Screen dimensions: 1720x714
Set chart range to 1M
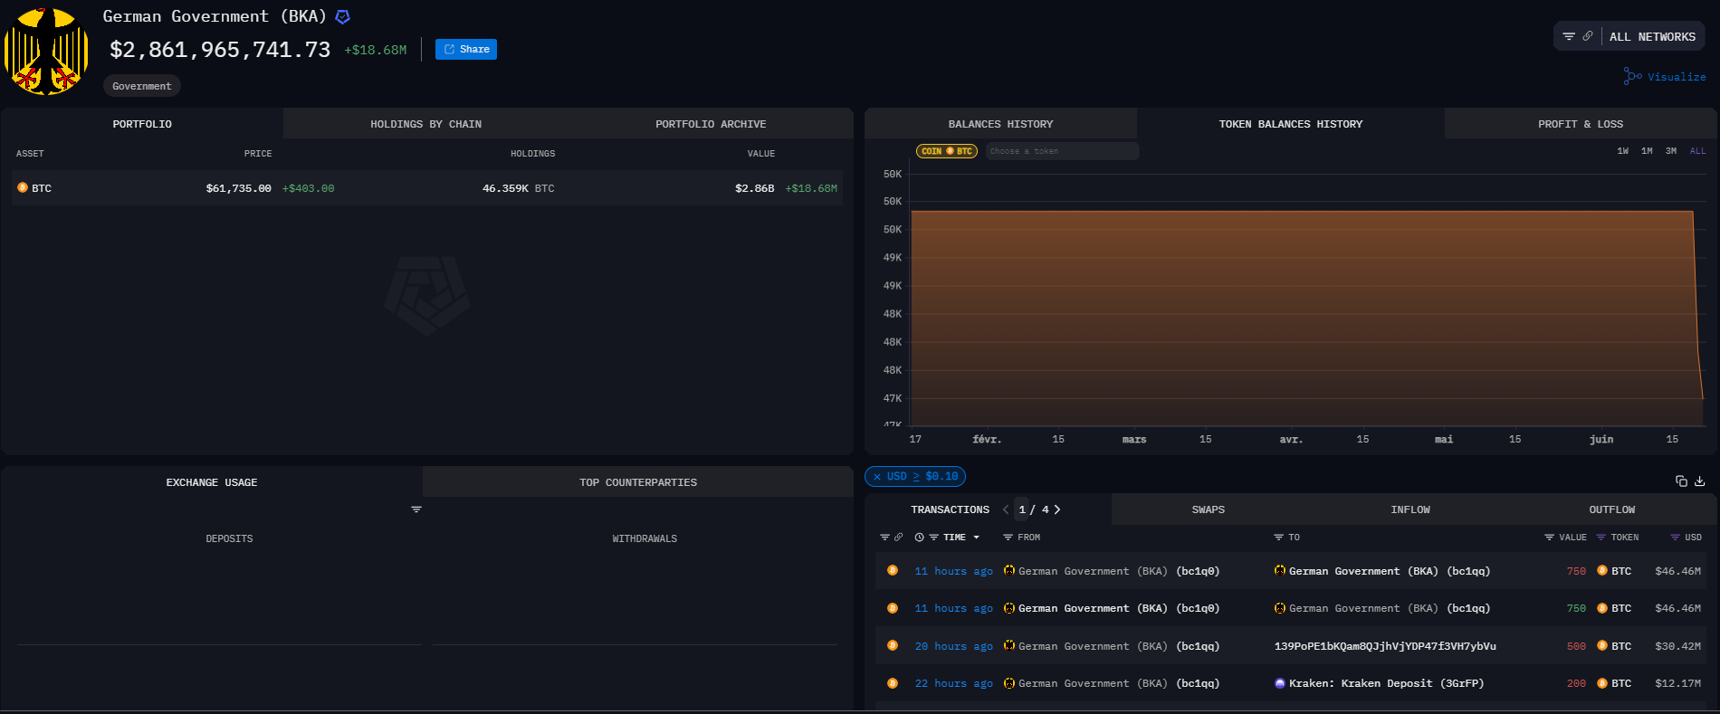tap(1647, 151)
